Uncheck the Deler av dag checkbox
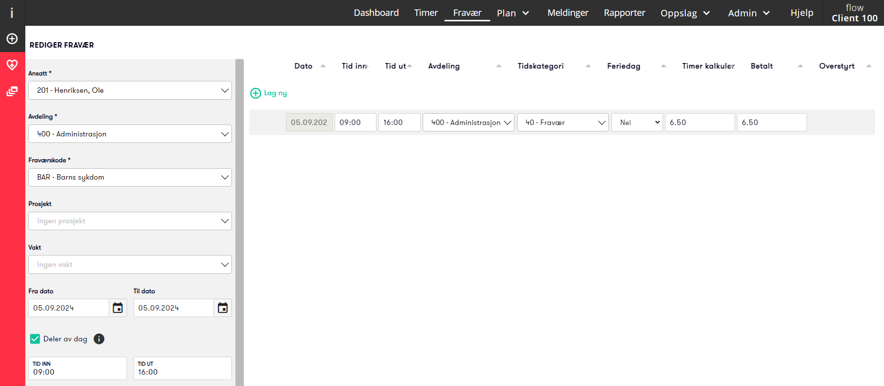 click(35, 339)
